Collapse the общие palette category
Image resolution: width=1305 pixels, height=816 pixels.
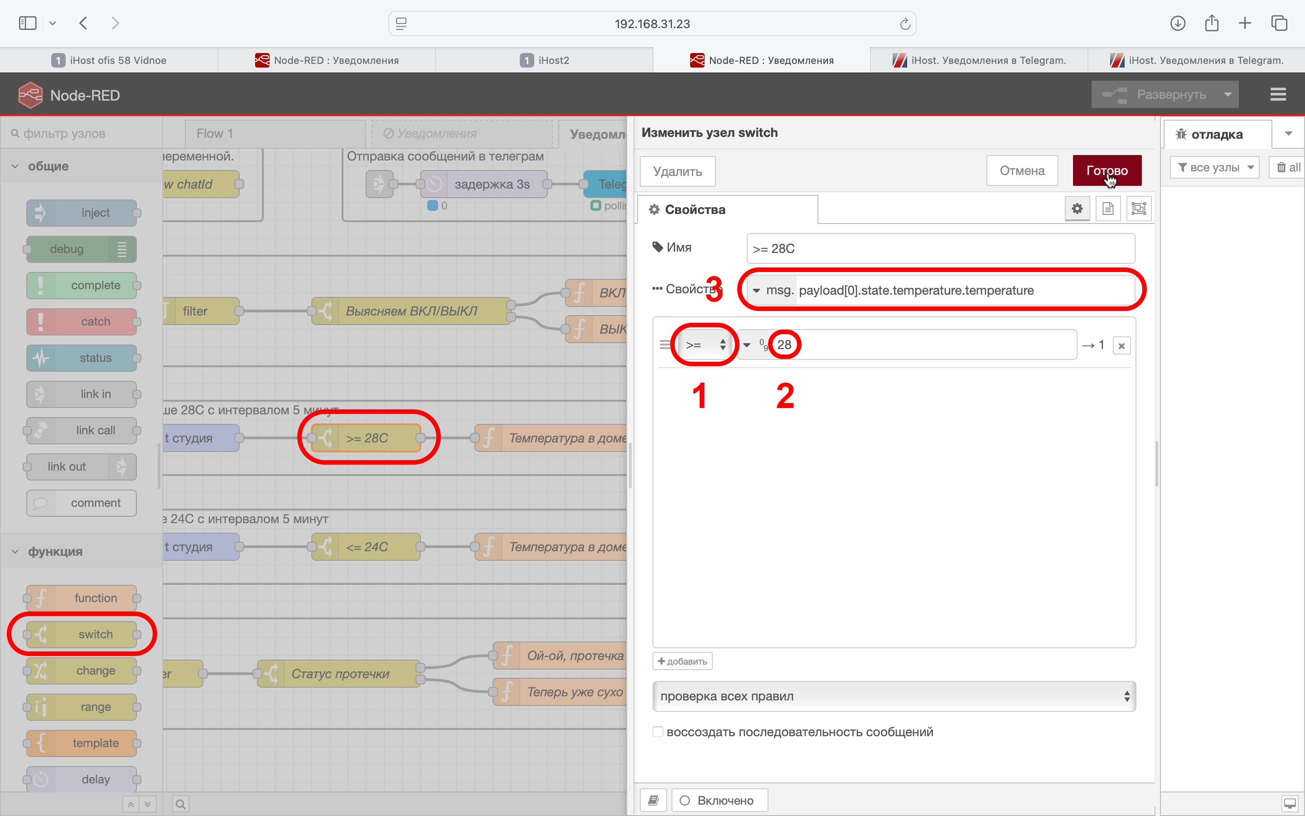[x=15, y=166]
